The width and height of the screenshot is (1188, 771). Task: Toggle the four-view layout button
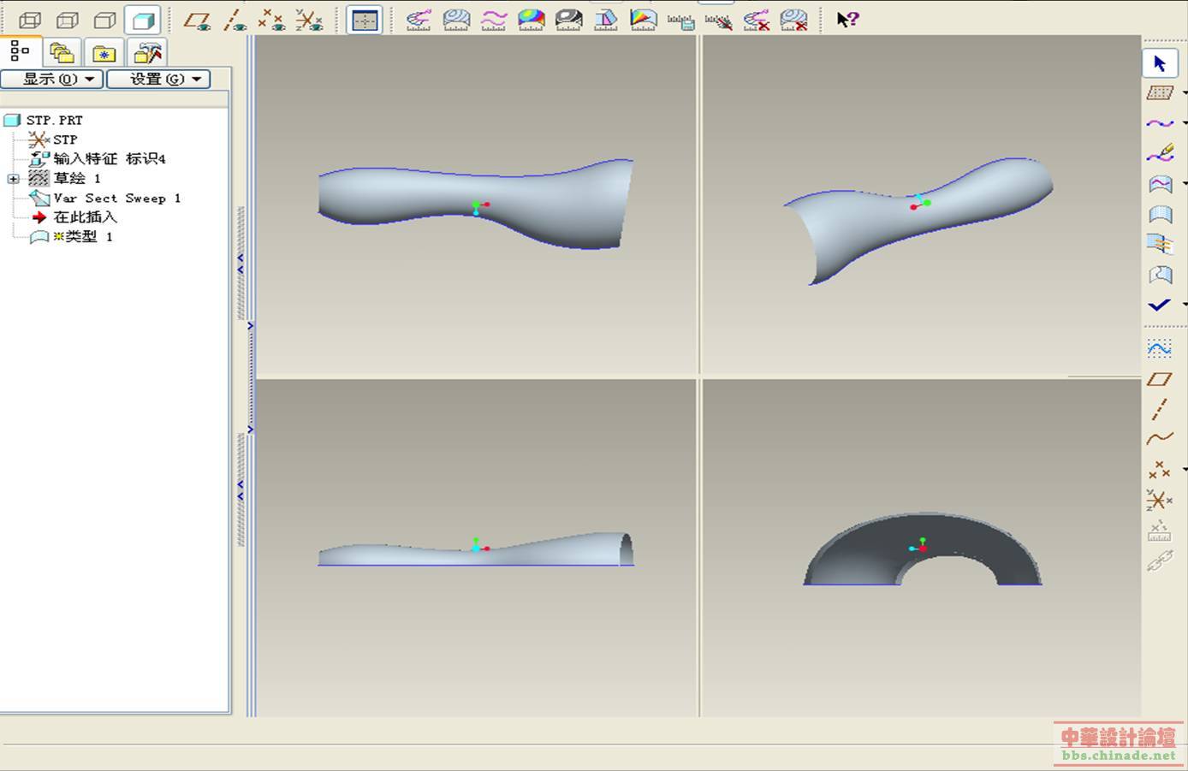pos(365,20)
